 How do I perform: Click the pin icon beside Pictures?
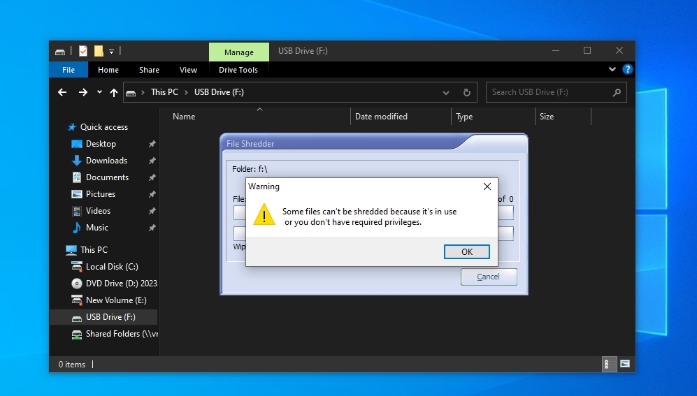point(152,194)
